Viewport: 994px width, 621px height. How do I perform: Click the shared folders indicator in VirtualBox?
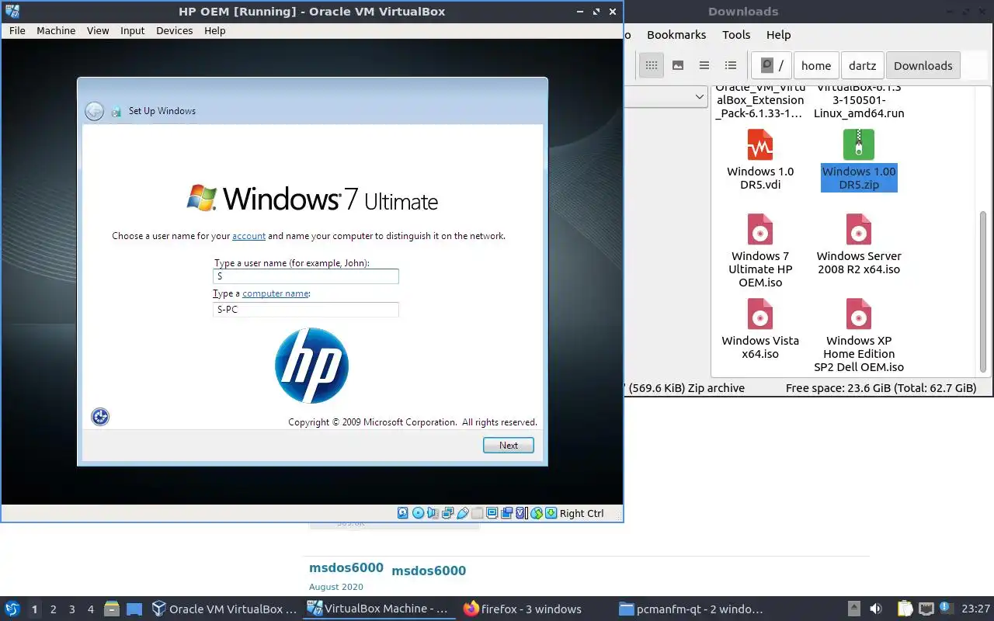[478, 513]
